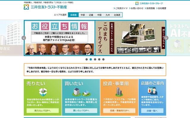Viewport: 190px width, 118px height.
Task: Open このまちアーカイブス banner
Action: click(130, 38)
